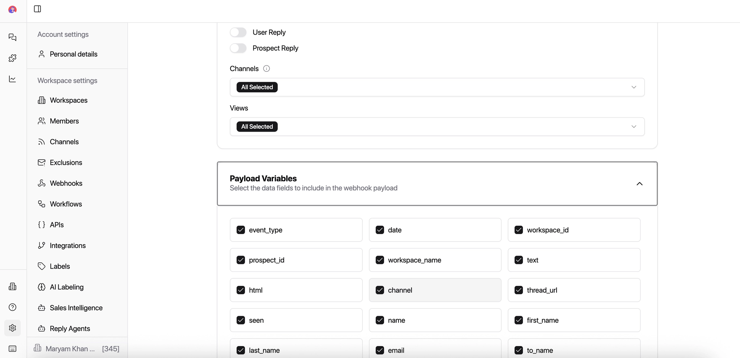Image resolution: width=740 pixels, height=358 pixels.
Task: Click the help question mark icon
Action: click(13, 307)
